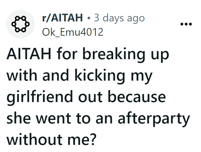
Task: Click the "with and kicking my" title line
Action: click(80, 77)
